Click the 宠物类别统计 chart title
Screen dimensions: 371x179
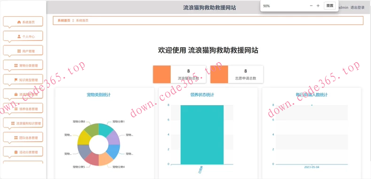99,95
